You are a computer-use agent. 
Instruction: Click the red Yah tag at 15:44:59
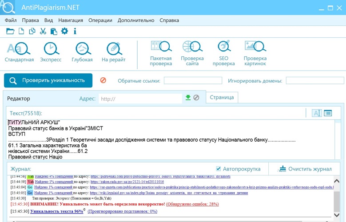31,182
